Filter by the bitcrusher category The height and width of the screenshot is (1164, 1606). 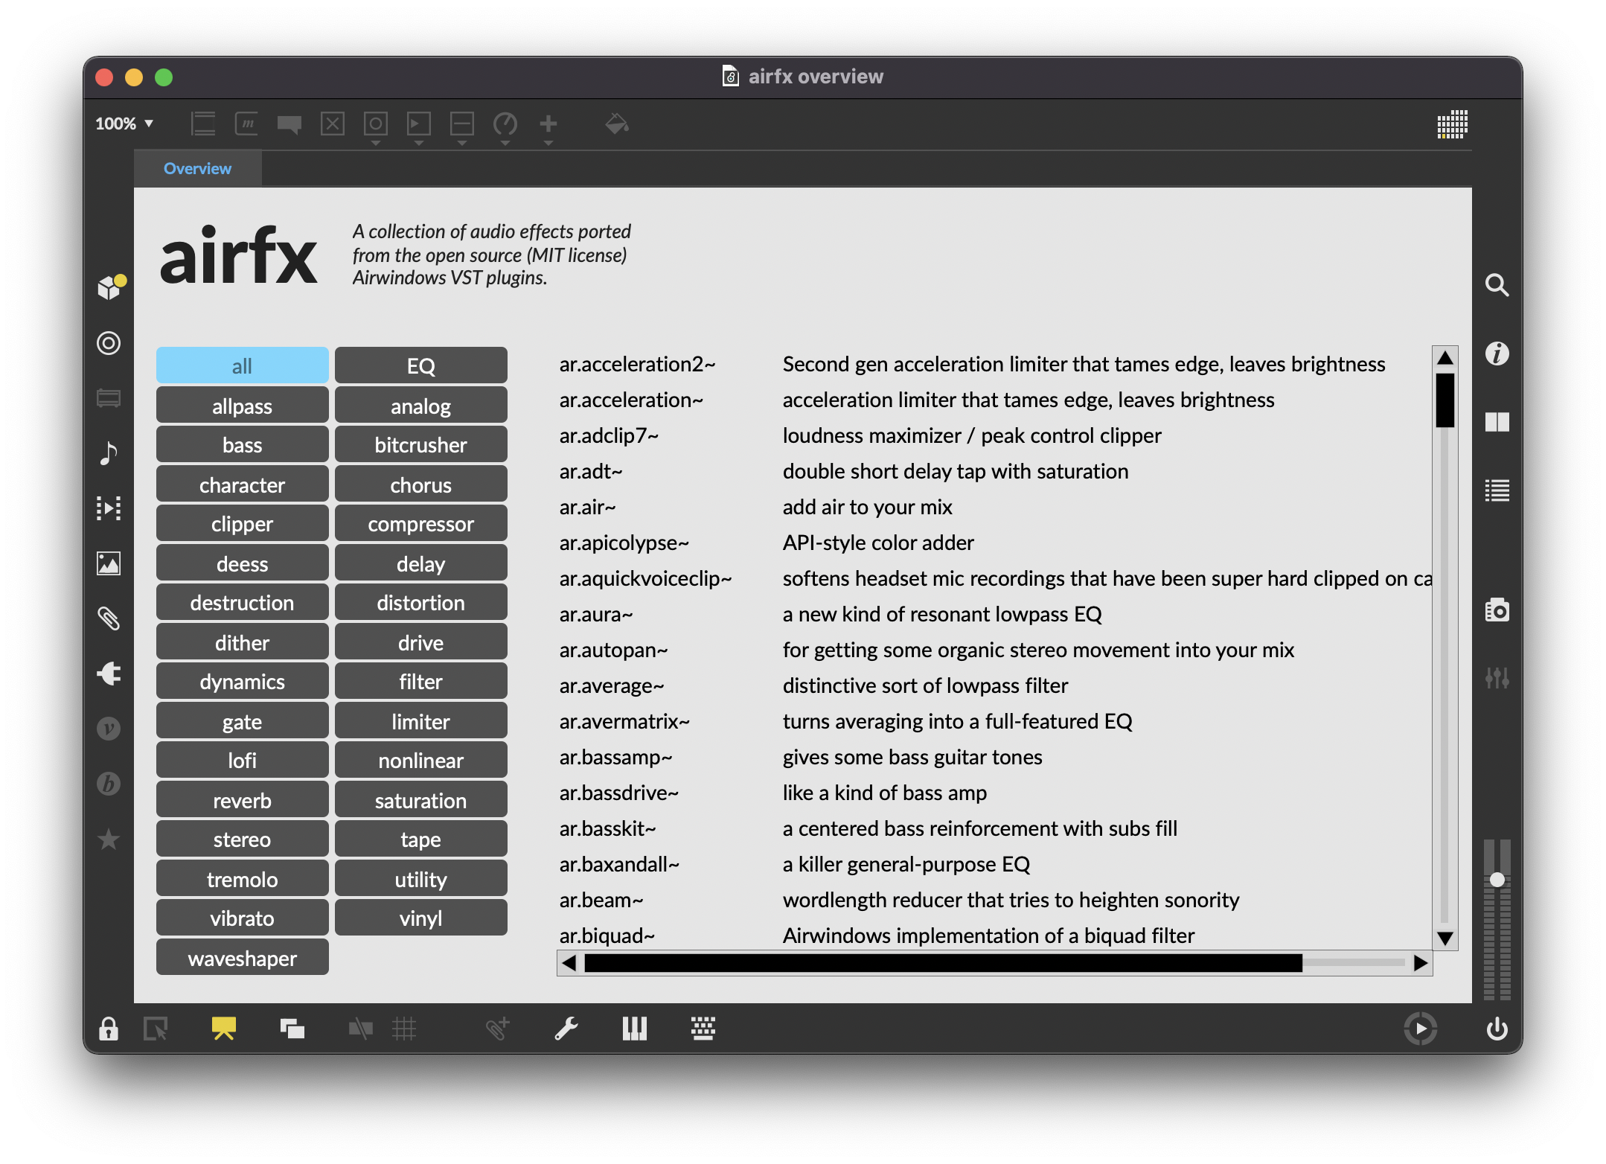(x=420, y=444)
